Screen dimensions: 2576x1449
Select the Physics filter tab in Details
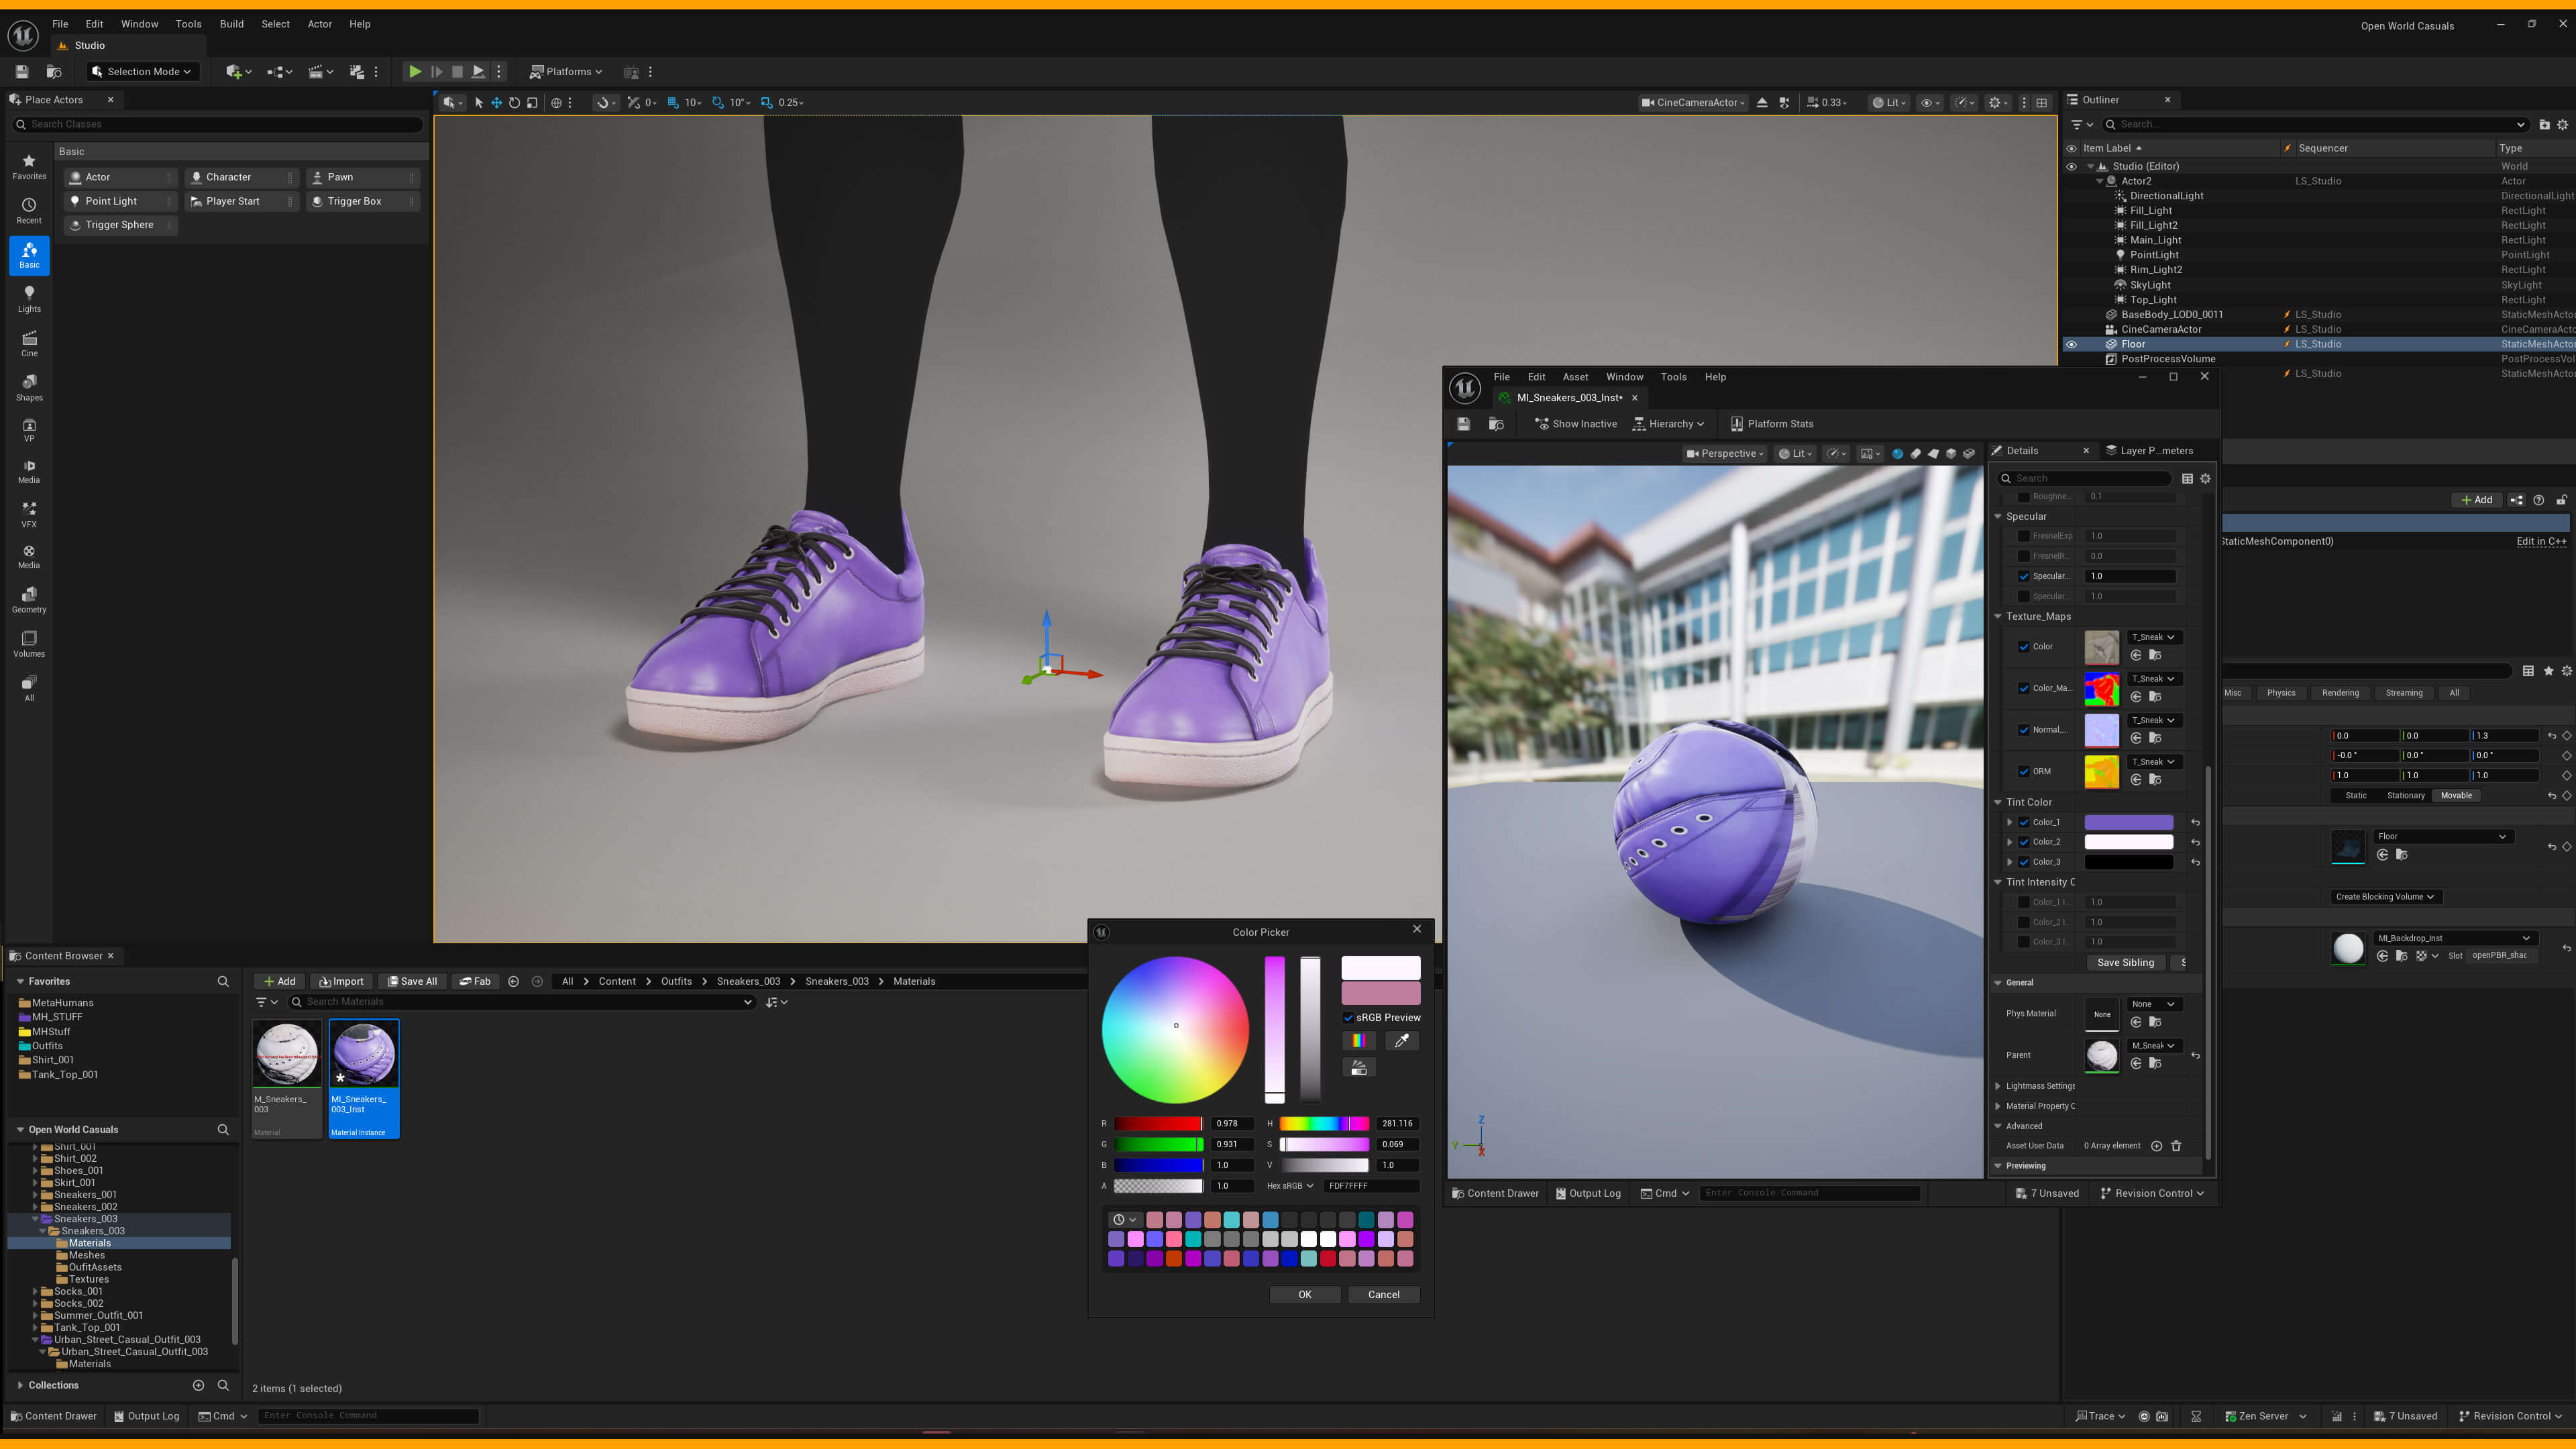pos(2281,693)
